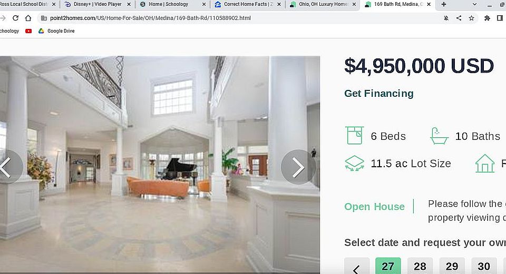Screen dimensions: 506x274
Task: Reload the page with the refresh icon
Action: point(15,18)
